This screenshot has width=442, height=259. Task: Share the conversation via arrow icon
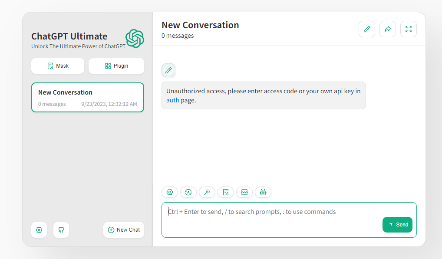click(388, 29)
